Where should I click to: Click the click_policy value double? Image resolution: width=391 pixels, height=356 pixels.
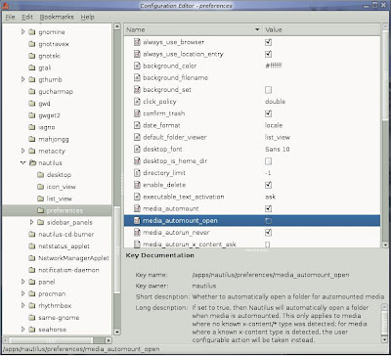276,102
